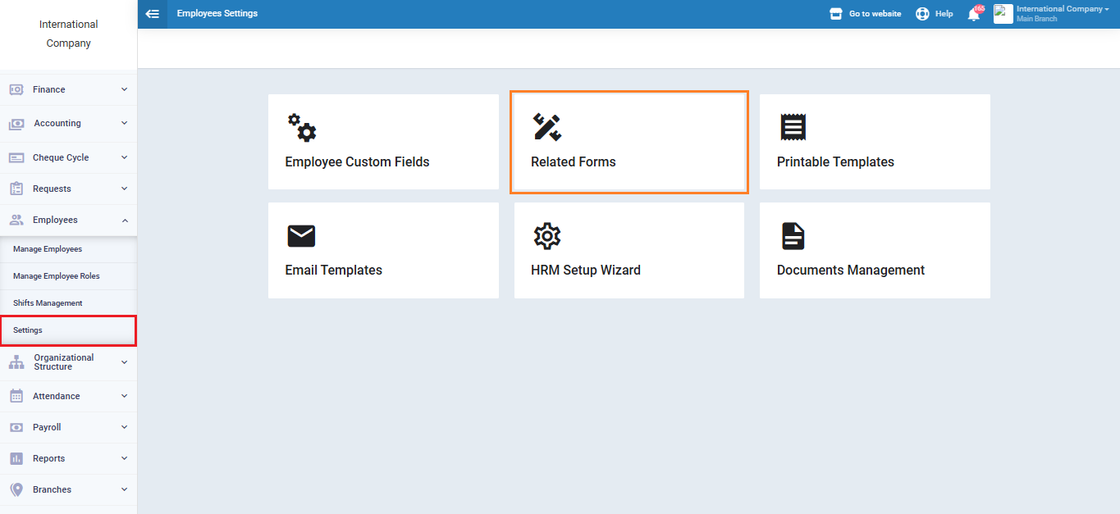The image size is (1120, 514).
Task: Open the HRM Setup Wizard gear icon
Action: coord(547,236)
